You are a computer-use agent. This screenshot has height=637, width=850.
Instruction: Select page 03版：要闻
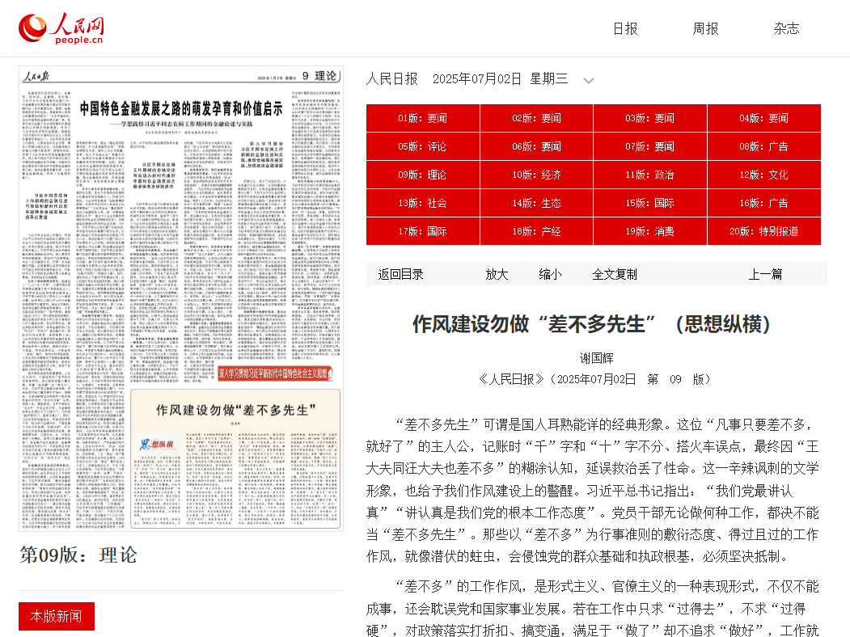point(650,118)
